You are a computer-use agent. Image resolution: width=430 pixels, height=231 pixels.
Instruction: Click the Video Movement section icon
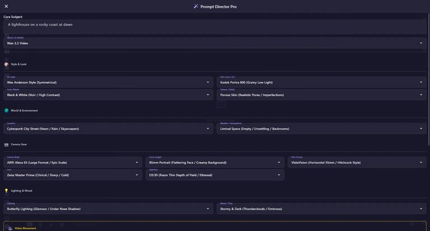point(10,228)
